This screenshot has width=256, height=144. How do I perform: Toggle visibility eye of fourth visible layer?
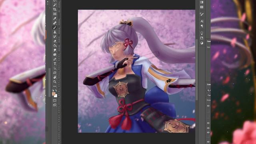(x=208, y=132)
